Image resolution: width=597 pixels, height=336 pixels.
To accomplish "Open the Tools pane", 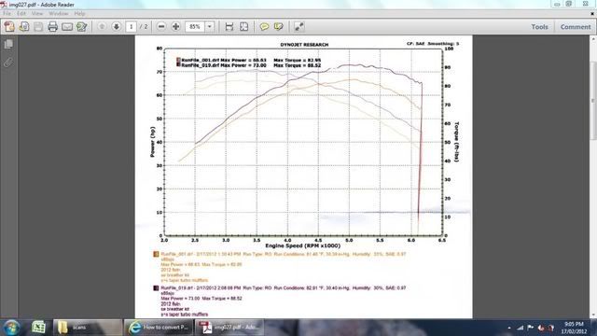I will [x=539, y=27].
